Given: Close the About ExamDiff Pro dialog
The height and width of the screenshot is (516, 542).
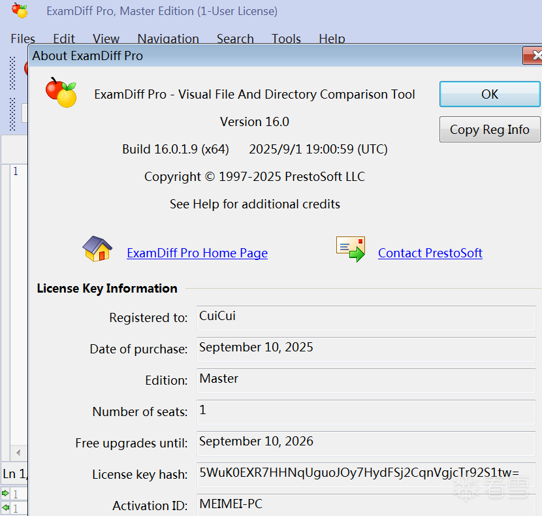Looking at the screenshot, I should click(x=534, y=56).
